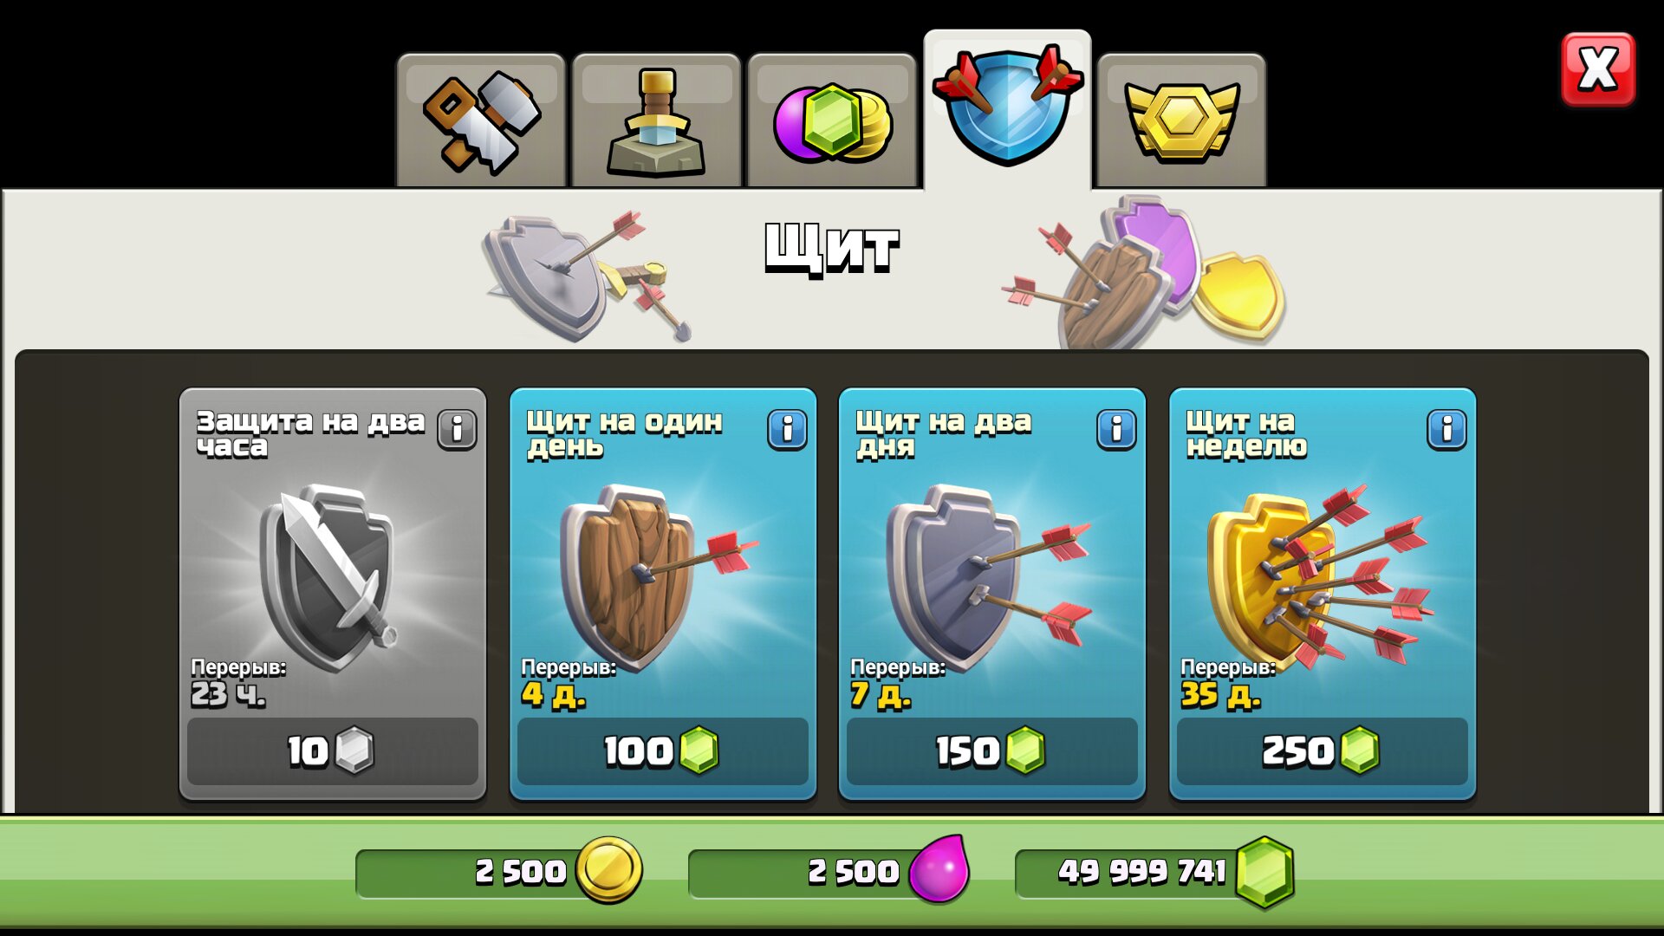Click the pink elixir drop icon
Image resolution: width=1664 pixels, height=936 pixels.
point(939,869)
